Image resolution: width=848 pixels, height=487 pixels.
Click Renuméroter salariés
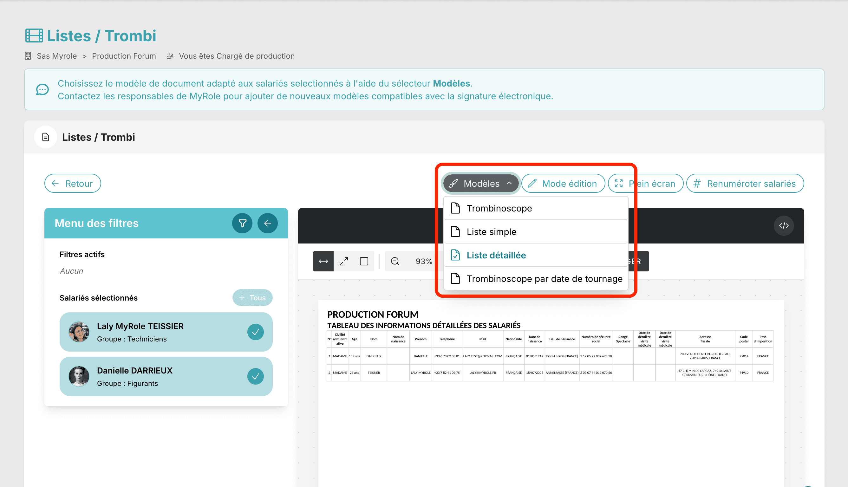[x=745, y=183]
